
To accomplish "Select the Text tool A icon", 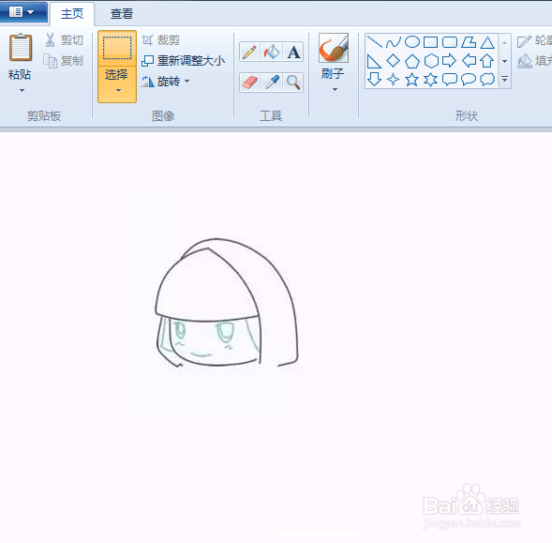I will pyautogui.click(x=293, y=52).
